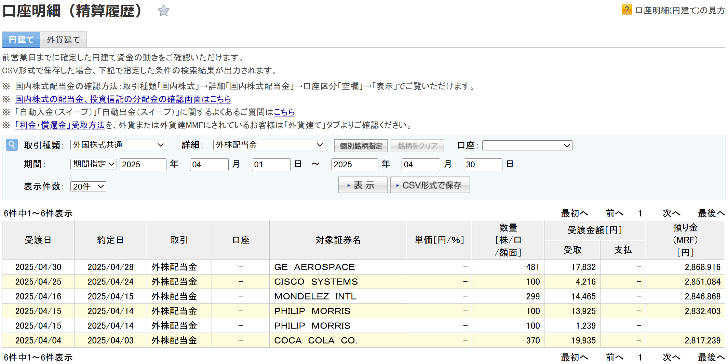Image resolution: width=728 pixels, height=364 pixels.
Task: Open 口座明細(円建て)の見方 help link
Action: point(680,10)
